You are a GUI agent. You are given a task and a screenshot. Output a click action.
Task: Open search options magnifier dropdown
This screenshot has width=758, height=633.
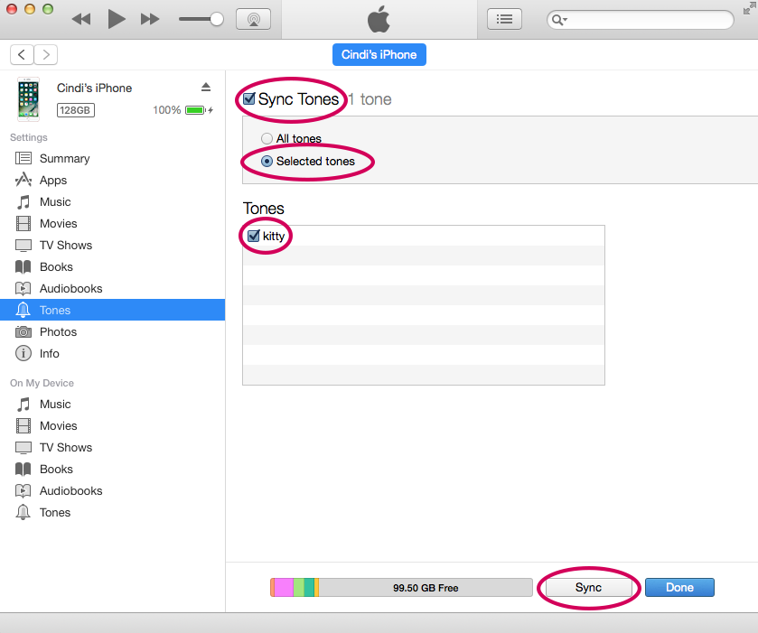559,20
